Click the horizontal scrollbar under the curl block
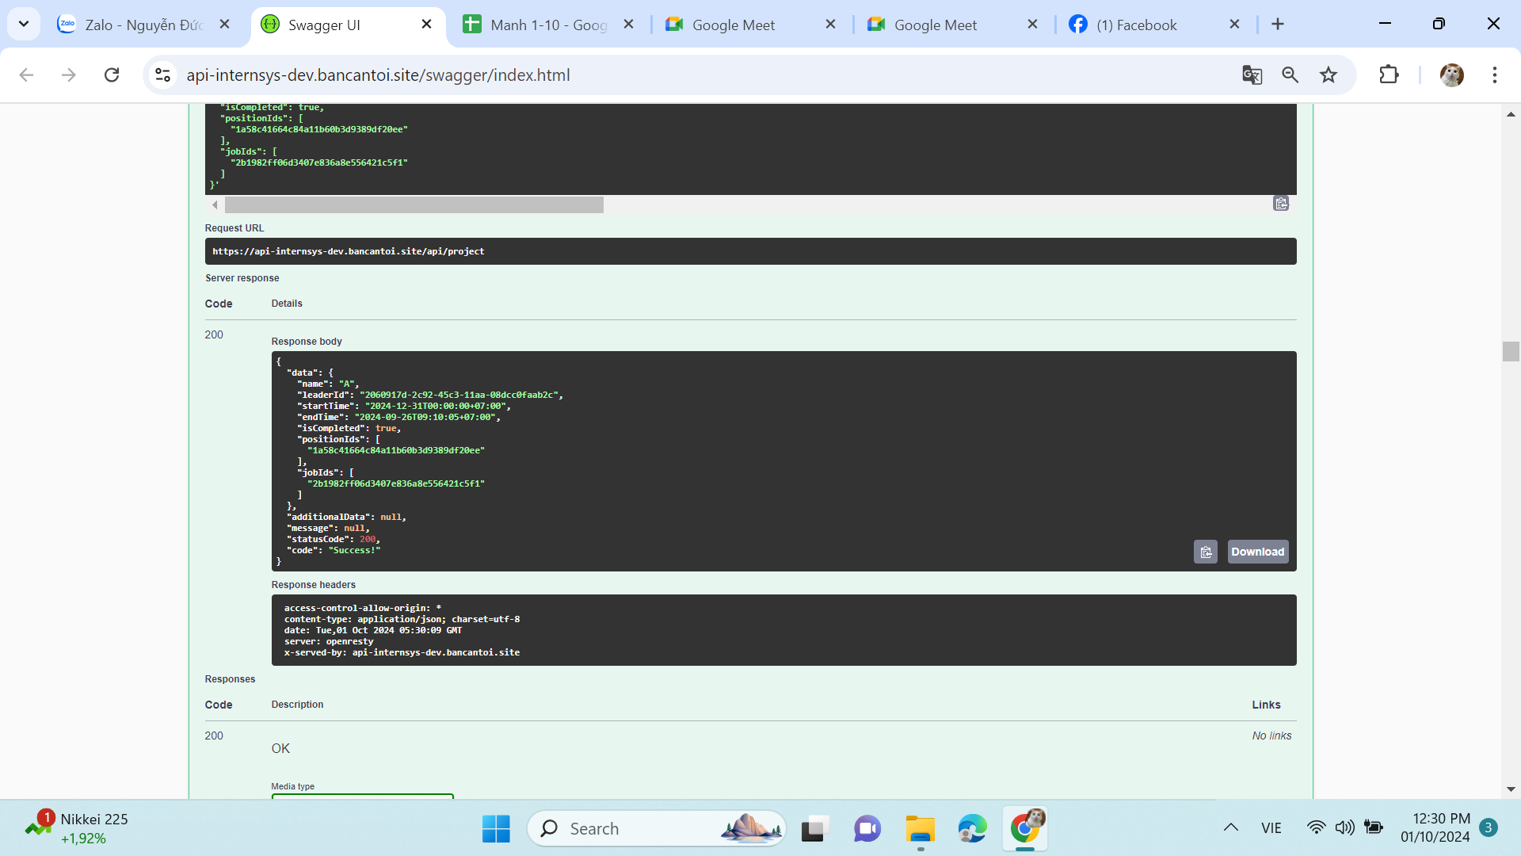1521x856 pixels. tap(414, 205)
